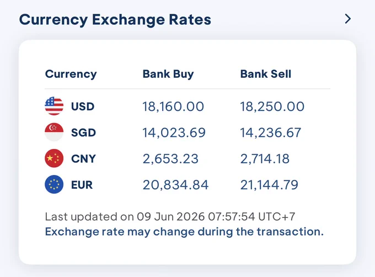Click the Bank Sell column header
Viewport: 375px width, 277px height.
(266, 74)
